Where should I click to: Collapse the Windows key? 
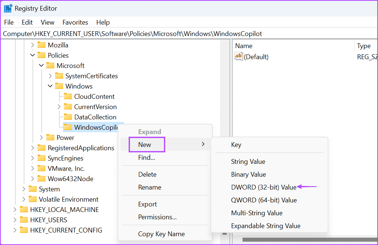50,86
